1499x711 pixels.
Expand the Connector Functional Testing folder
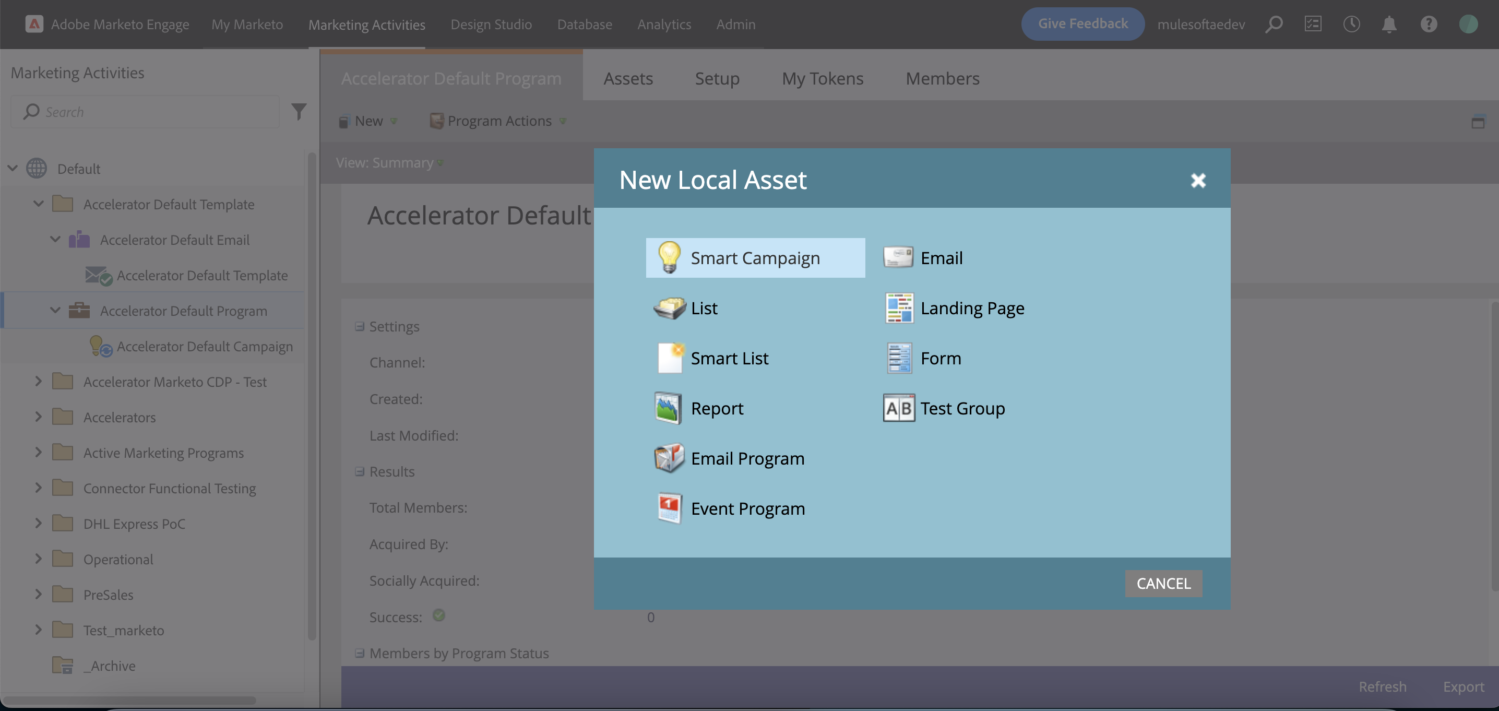coord(39,488)
